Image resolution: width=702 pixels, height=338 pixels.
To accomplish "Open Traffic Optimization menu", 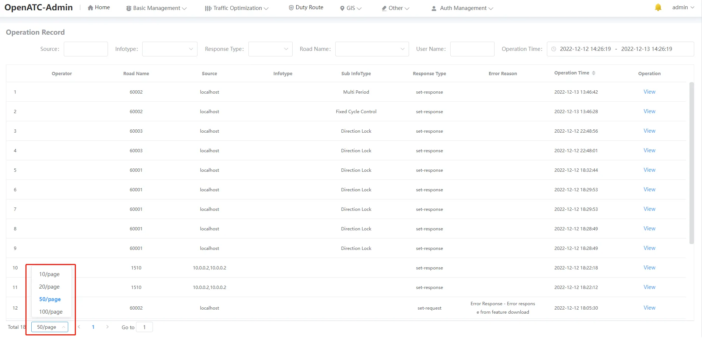I will point(237,8).
